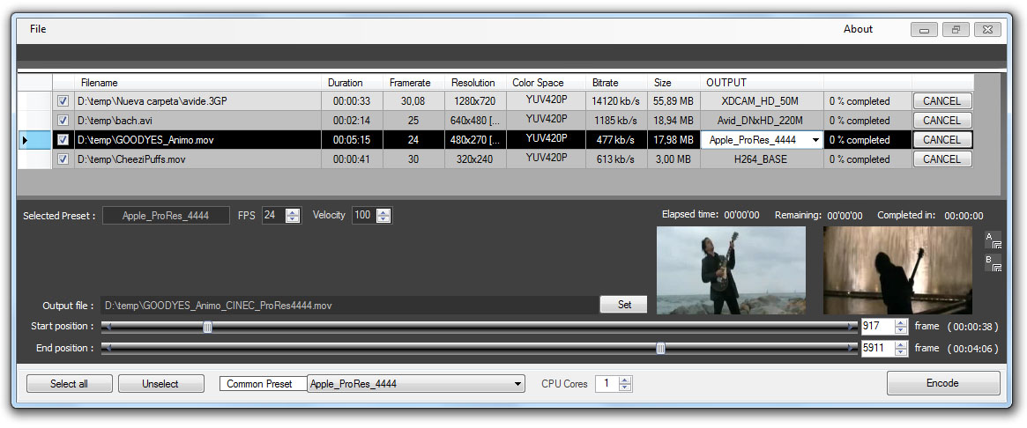Increment the start position frame number
1027x428 pixels.
pos(900,322)
